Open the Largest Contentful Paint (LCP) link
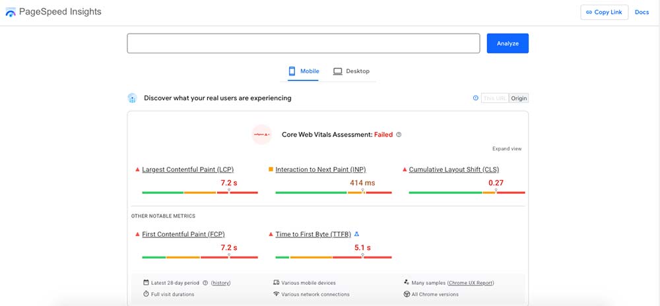 pos(187,169)
